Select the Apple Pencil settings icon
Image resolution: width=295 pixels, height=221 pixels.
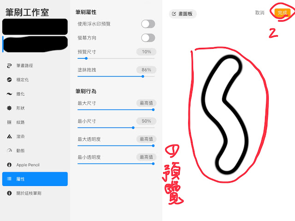click(x=9, y=165)
